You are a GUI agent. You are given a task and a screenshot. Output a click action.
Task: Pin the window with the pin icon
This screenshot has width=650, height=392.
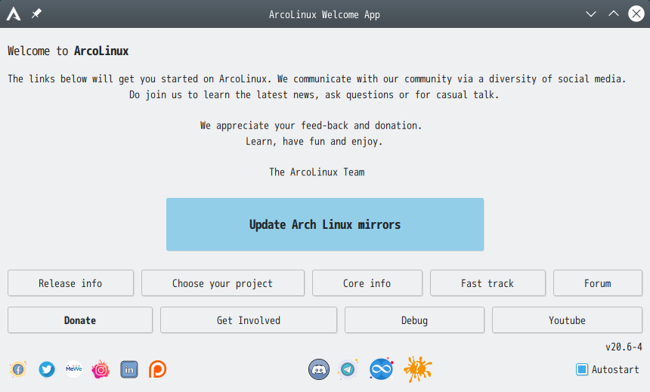(36, 14)
